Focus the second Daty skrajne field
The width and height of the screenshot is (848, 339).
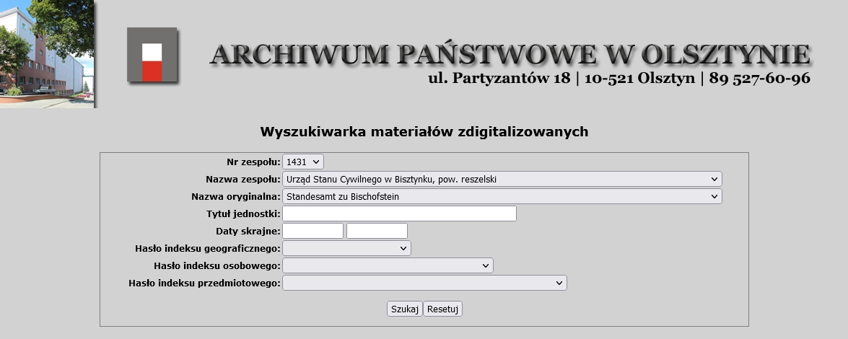pos(377,231)
